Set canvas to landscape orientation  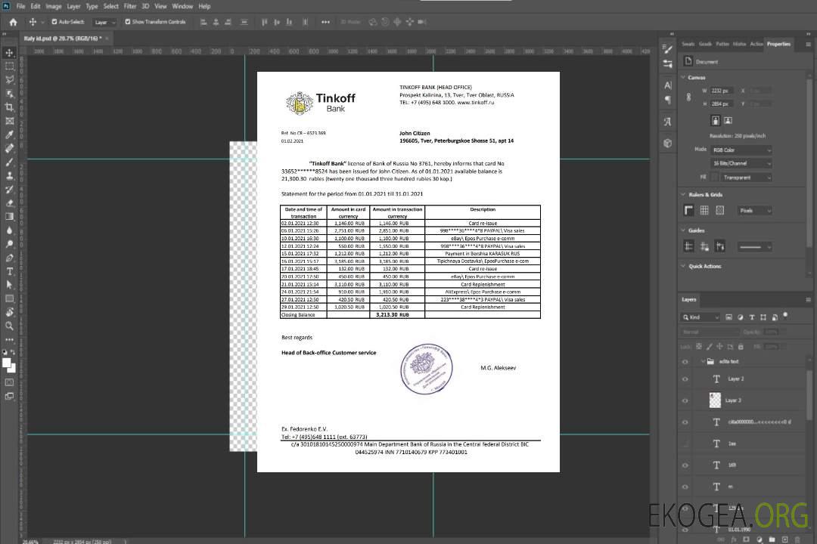(x=728, y=120)
